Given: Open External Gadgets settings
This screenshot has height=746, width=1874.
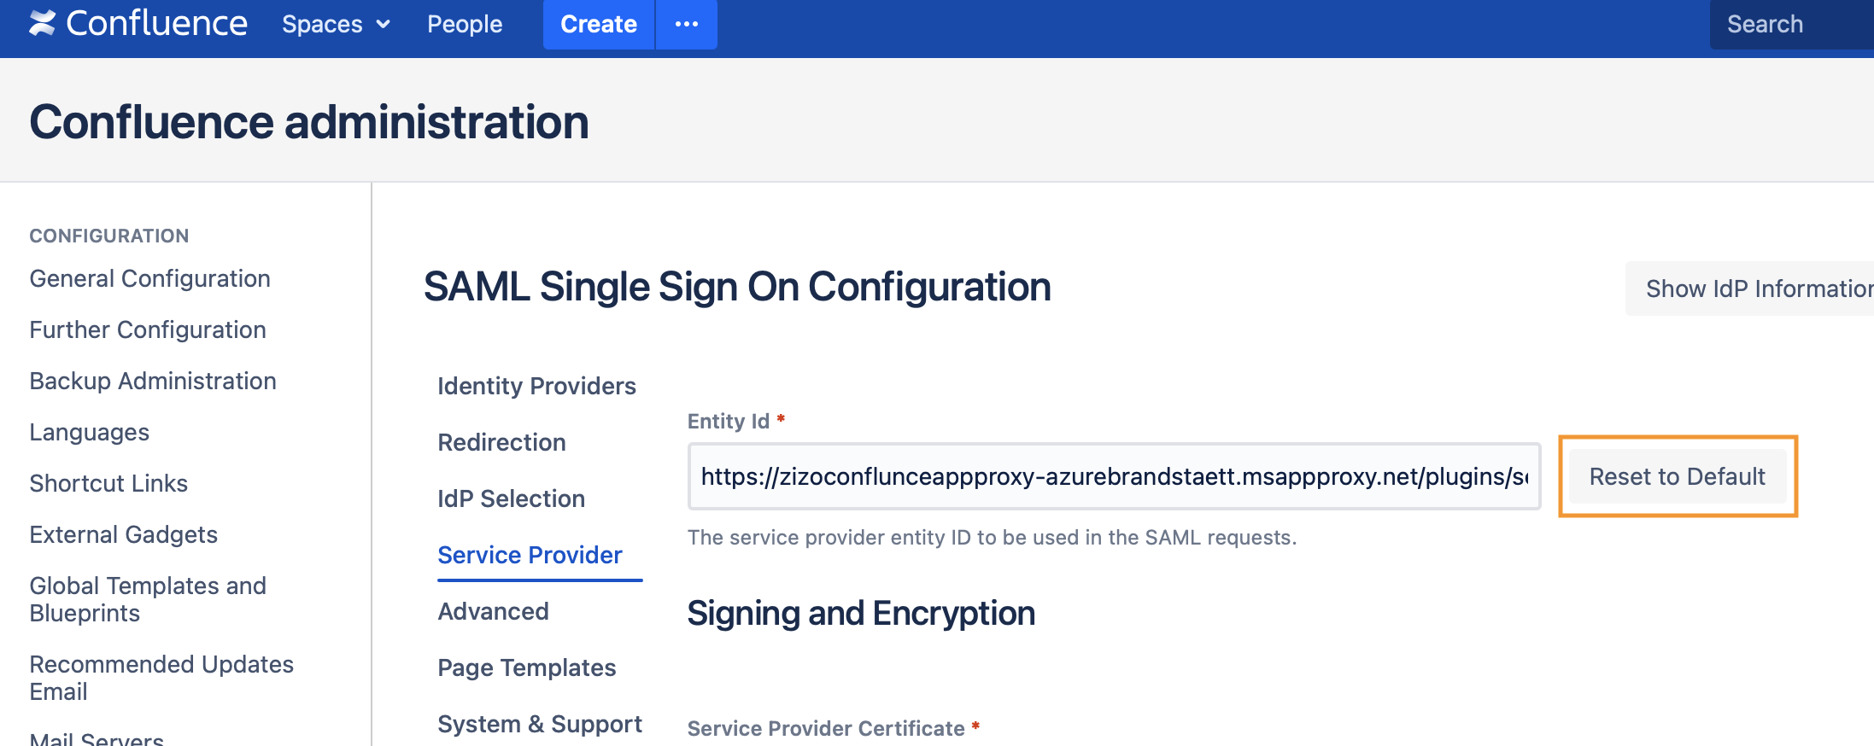Looking at the screenshot, I should 123,534.
